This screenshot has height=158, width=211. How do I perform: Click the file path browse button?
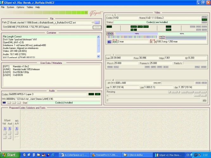click(97, 22)
